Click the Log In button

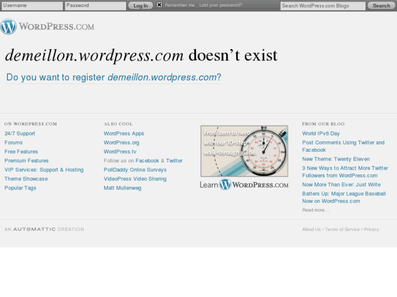click(140, 5)
